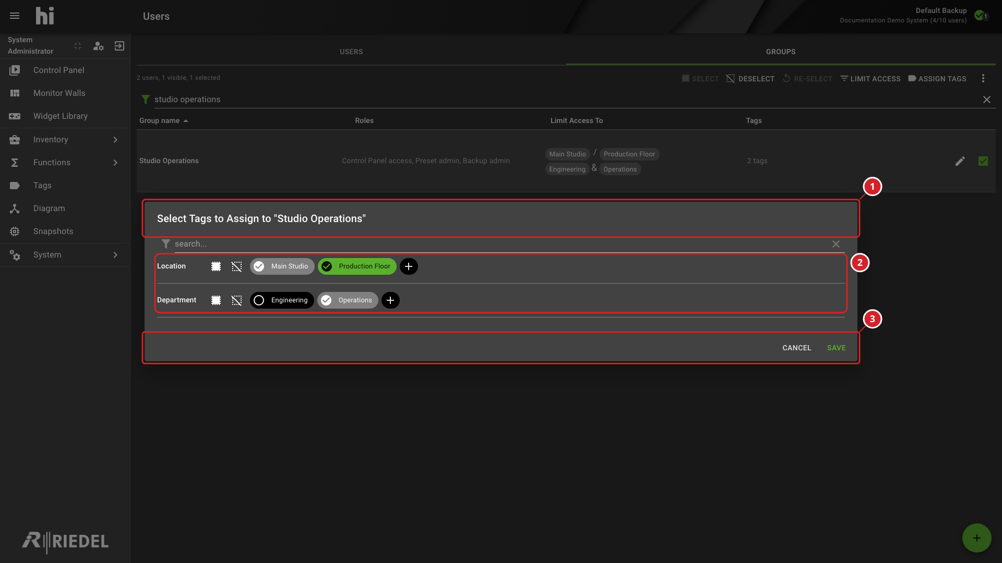Expand Inventory submenu

65,140
